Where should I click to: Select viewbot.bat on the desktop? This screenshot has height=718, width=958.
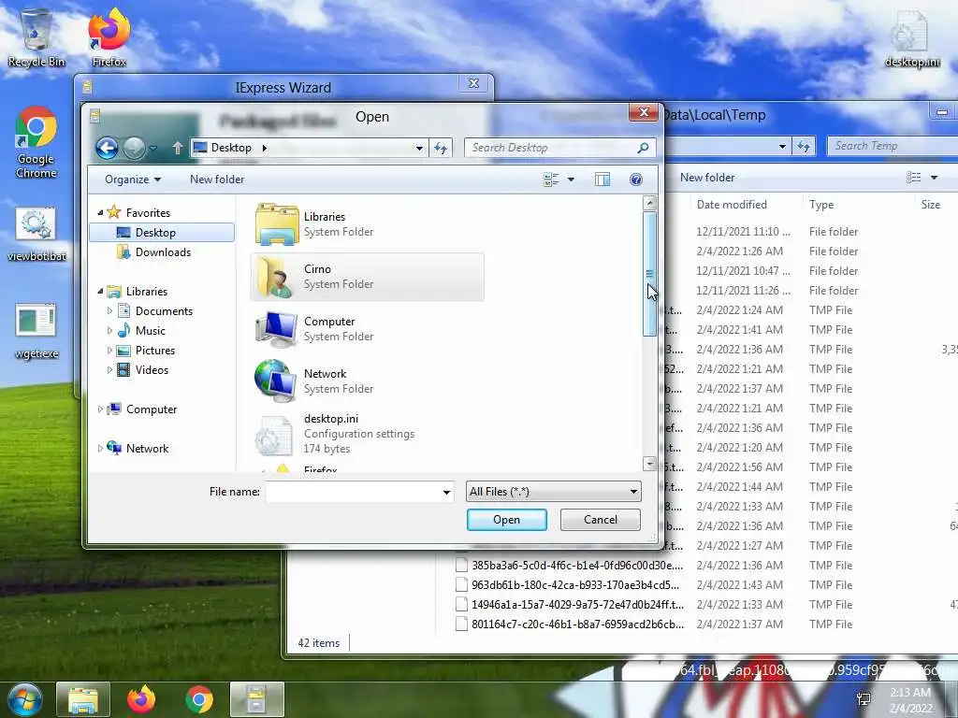(36, 235)
